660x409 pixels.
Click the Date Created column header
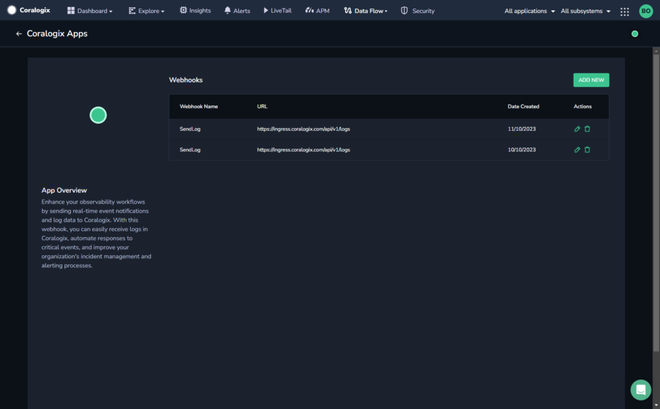(523, 106)
